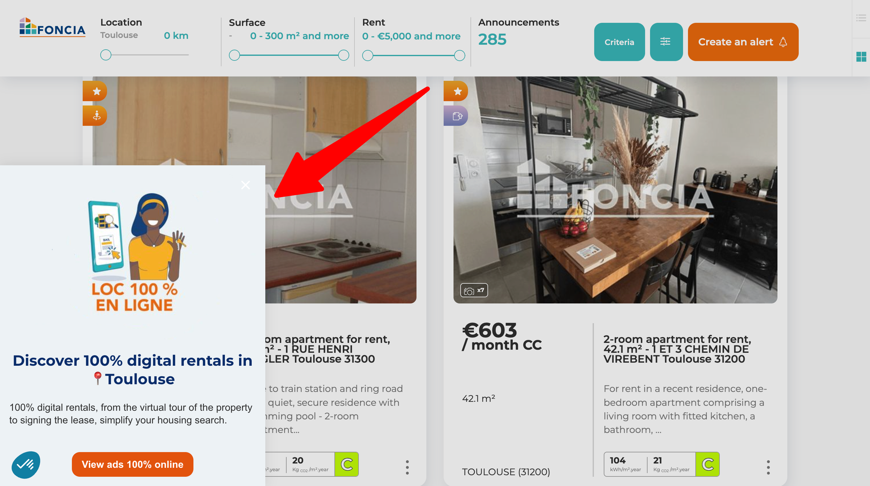Open the x7 photo gallery icon
Image resolution: width=870 pixels, height=486 pixels.
[474, 290]
